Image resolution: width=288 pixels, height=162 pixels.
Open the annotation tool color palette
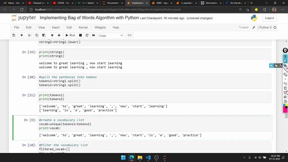pyautogui.click(x=285, y=108)
